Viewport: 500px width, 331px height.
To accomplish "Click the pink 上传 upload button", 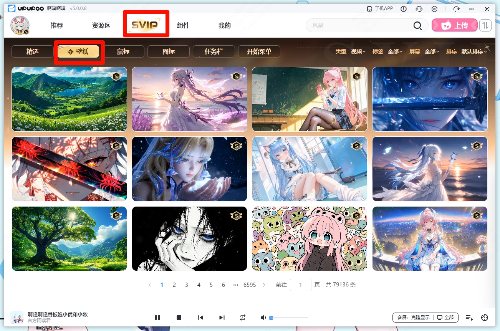I will pos(455,25).
